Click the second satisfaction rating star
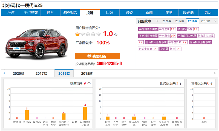The height and width of the screenshot is (131, 219). coord(83,34)
